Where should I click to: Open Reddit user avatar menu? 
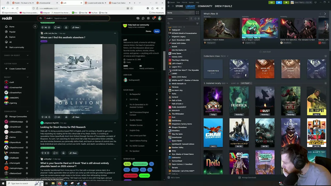[160, 18]
